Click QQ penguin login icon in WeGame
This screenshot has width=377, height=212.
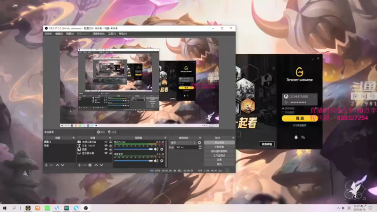point(296,137)
